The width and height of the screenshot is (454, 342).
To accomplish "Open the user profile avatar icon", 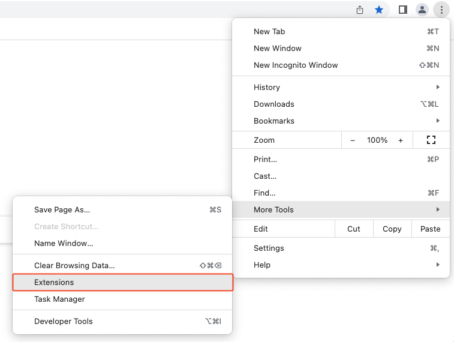I will pos(422,10).
